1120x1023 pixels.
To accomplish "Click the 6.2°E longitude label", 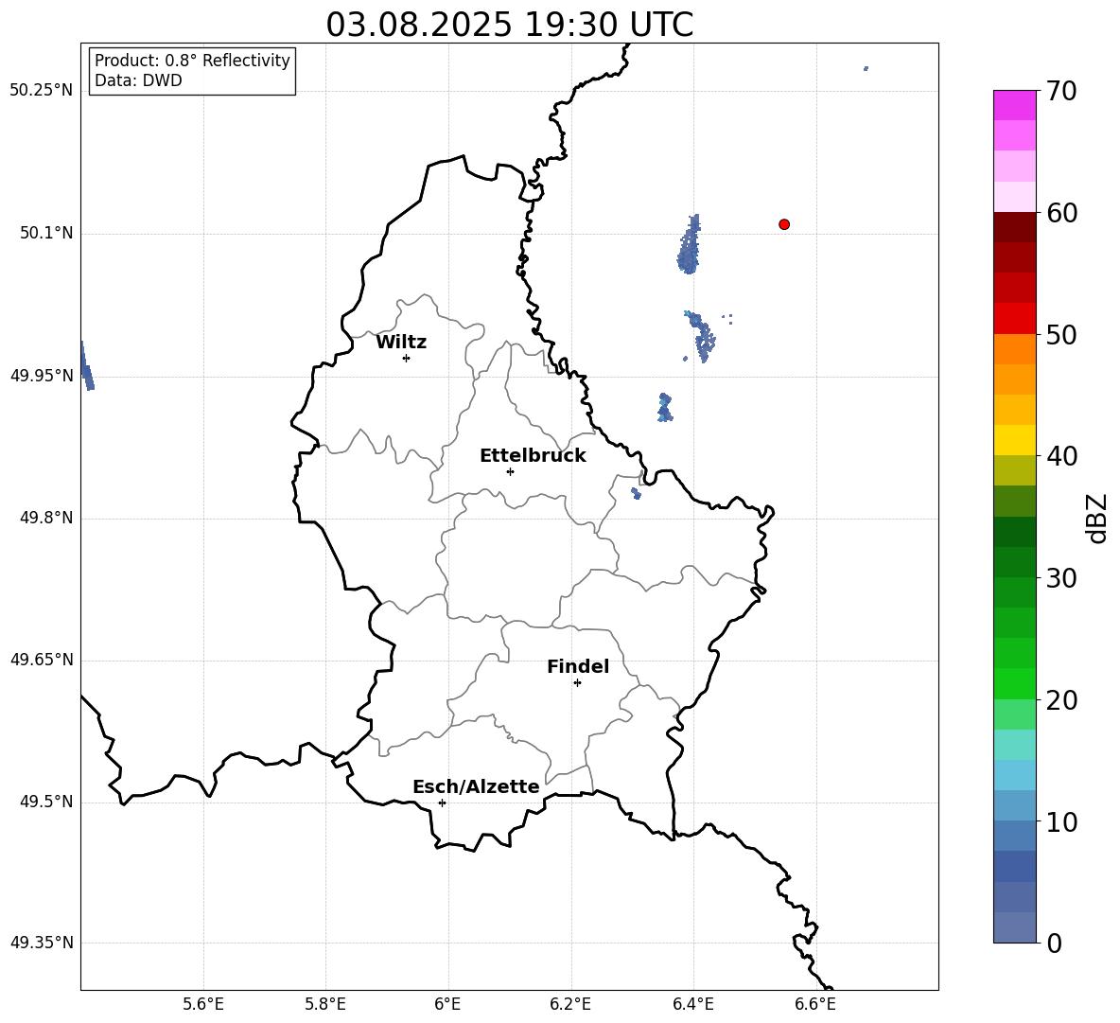I will point(570,1004).
